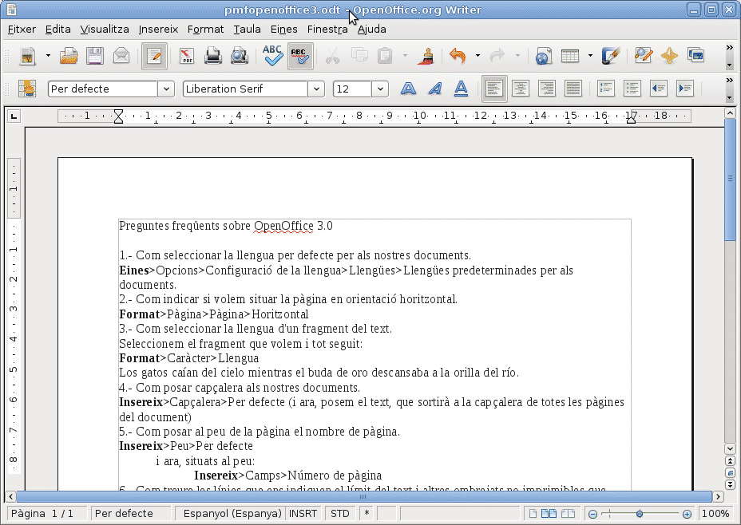Run Spelling and Grammar check

272,56
